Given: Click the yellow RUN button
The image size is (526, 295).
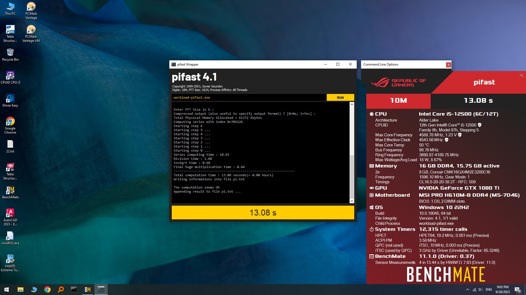Looking at the screenshot, I should coord(340,98).
